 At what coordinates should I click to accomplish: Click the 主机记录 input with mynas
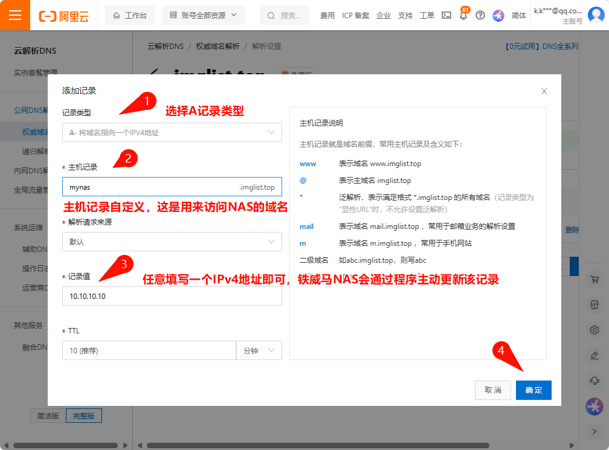172,187
